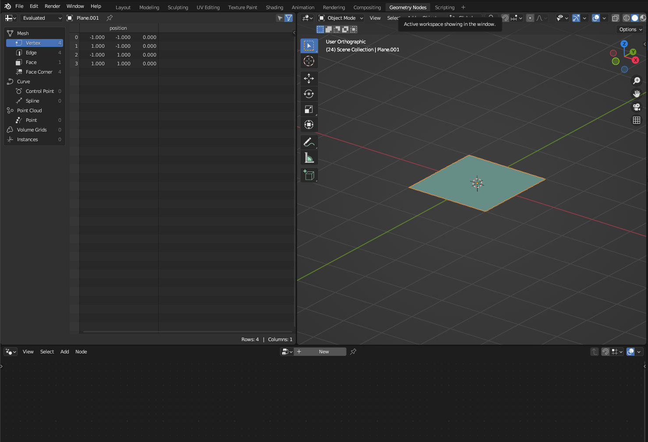Set selection mode to subtract icon

[337, 29]
